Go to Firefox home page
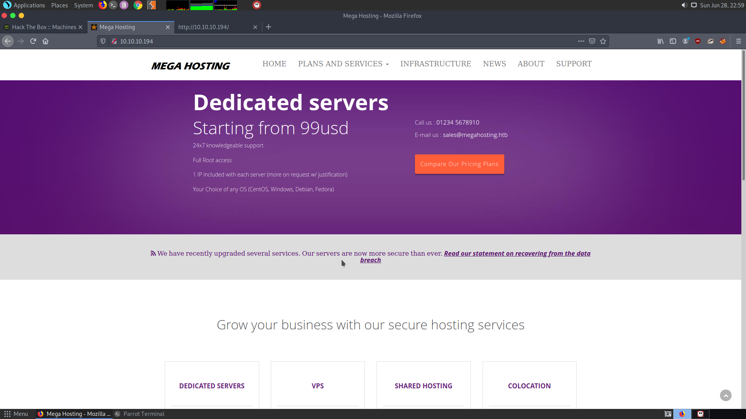746x419 pixels. (45, 41)
